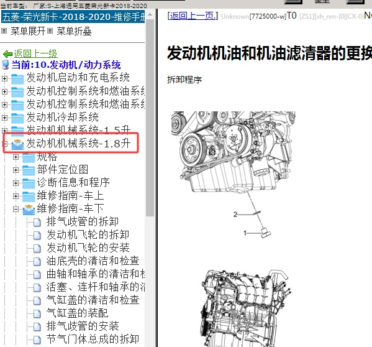Image resolution: width=372 pixels, height=347 pixels.
Task: Click the 返回上一页 link
Action: click(x=193, y=16)
